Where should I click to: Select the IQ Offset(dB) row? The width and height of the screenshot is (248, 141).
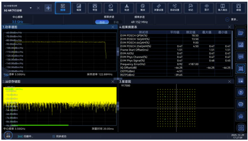click(x=175, y=68)
